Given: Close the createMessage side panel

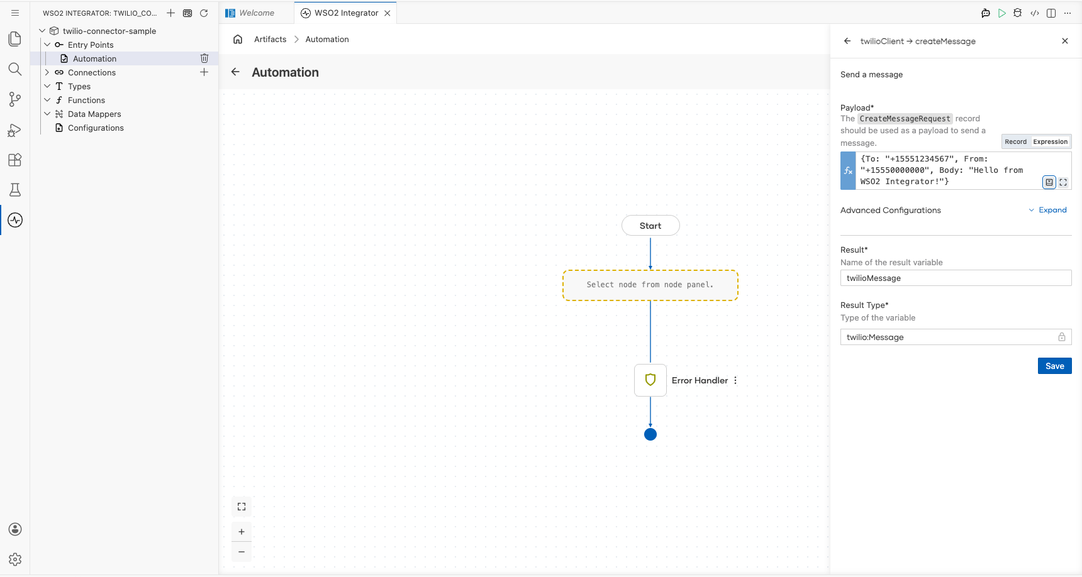Looking at the screenshot, I should (1065, 41).
